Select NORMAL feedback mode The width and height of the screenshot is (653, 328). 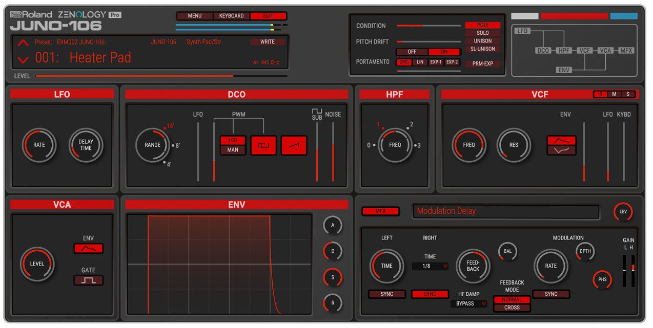point(512,300)
